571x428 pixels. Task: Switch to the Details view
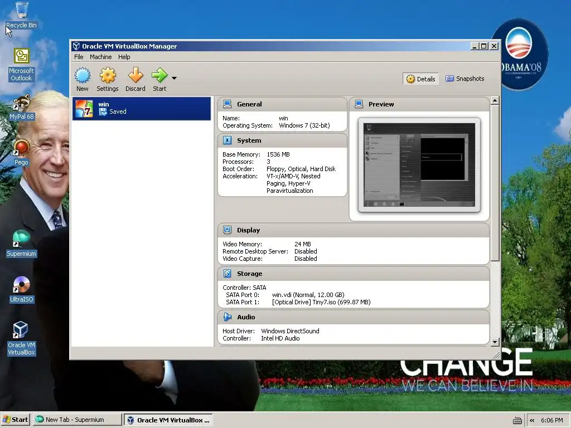[x=420, y=79]
